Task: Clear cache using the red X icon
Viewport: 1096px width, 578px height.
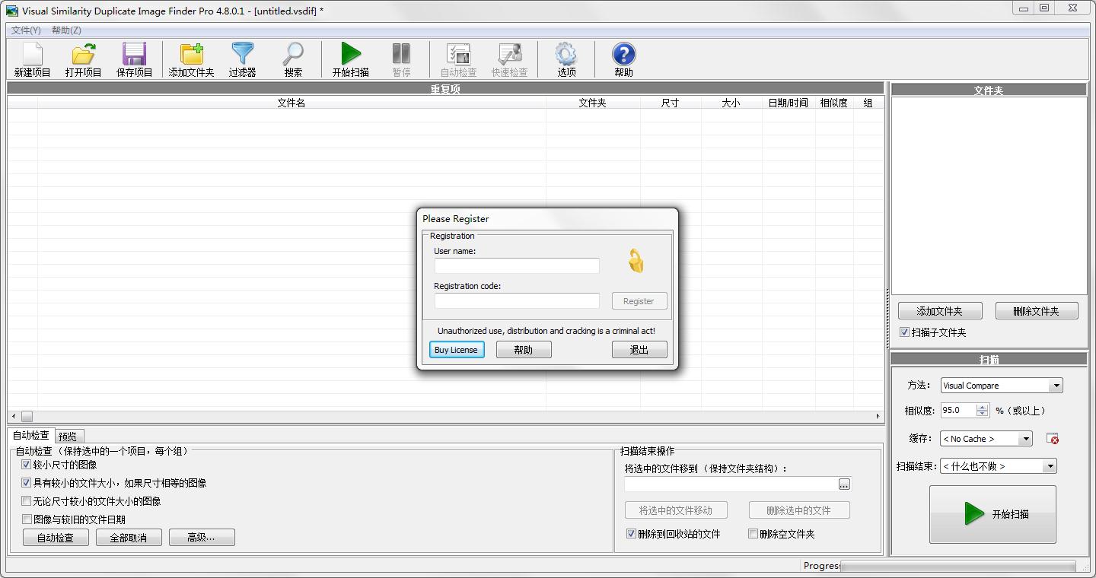Action: pos(1053,439)
